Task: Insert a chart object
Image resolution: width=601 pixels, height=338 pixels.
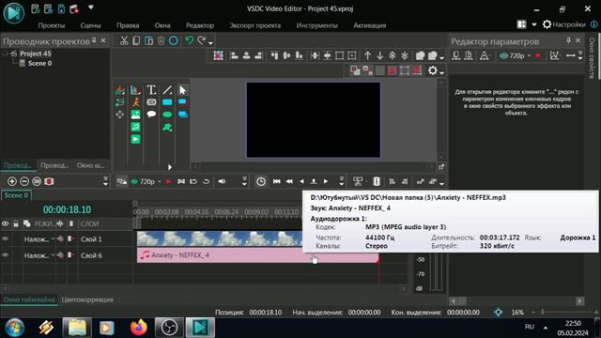Action: [135, 90]
